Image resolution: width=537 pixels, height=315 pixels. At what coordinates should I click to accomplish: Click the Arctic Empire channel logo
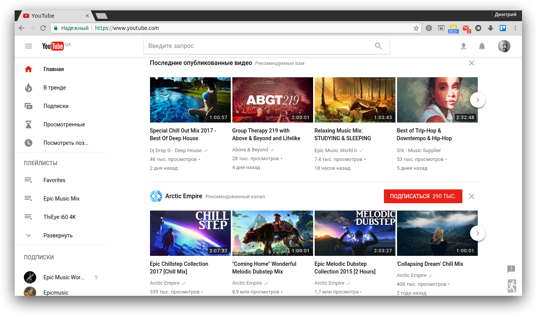point(156,196)
